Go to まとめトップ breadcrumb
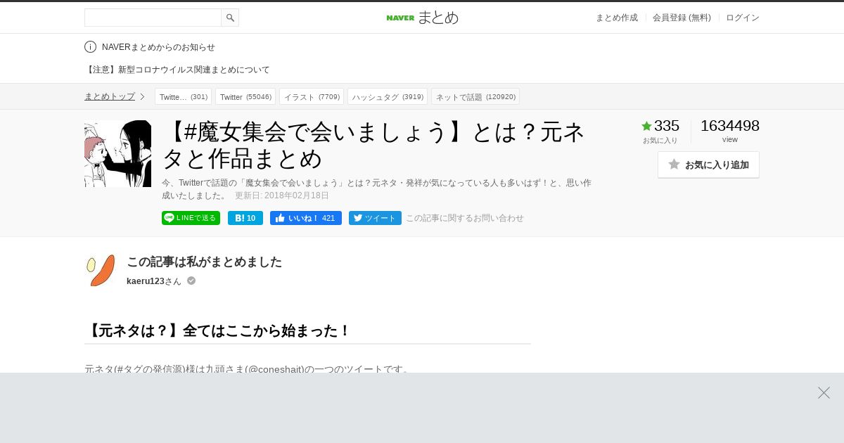Viewport: 844px width, 443px height. (x=110, y=96)
